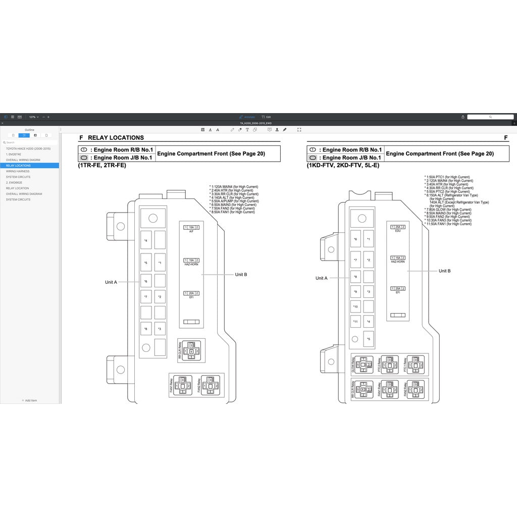This screenshot has height=517, width=517.
Task: Pick the highlighter marker tool
Action: 239,130
